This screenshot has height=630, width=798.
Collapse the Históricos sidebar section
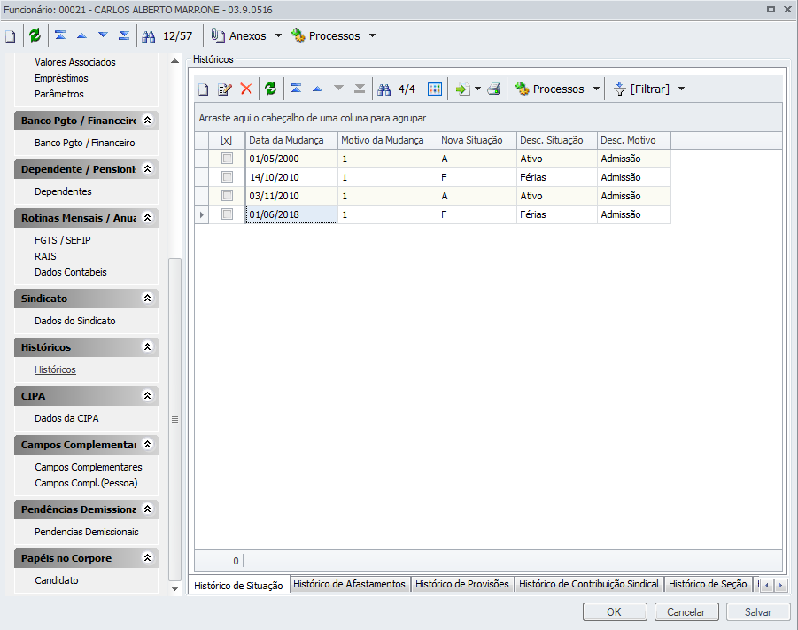[x=148, y=346]
